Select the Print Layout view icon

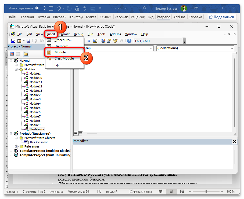point(171,191)
